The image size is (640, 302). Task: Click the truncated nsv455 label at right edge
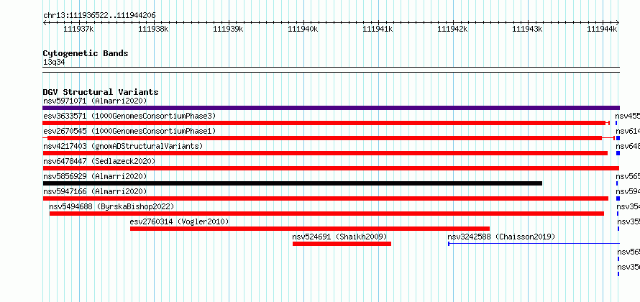(627, 116)
